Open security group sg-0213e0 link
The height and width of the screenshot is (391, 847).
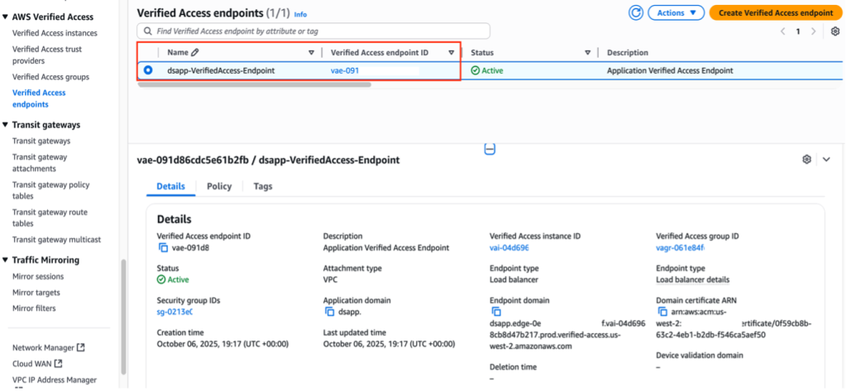tap(175, 312)
